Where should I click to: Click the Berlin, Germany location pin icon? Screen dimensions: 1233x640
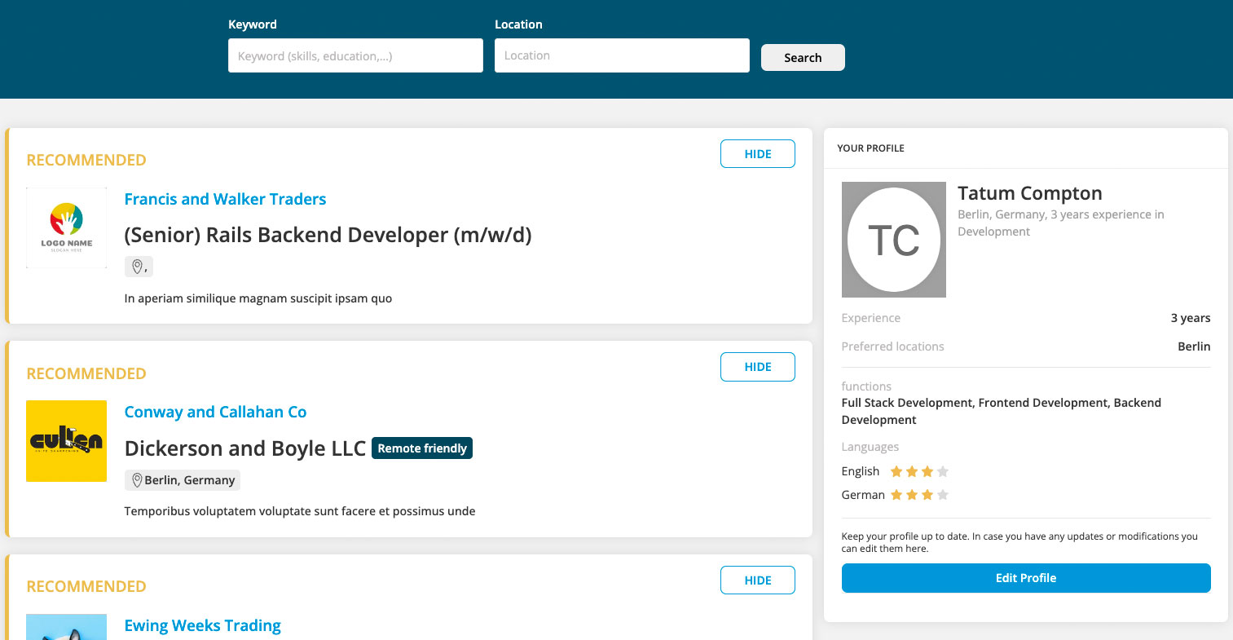pos(137,480)
